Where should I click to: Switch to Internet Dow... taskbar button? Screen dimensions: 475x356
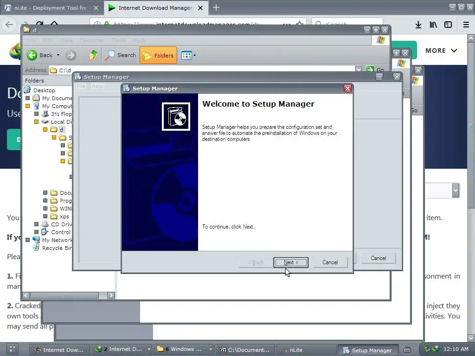pyautogui.click(x=60, y=350)
